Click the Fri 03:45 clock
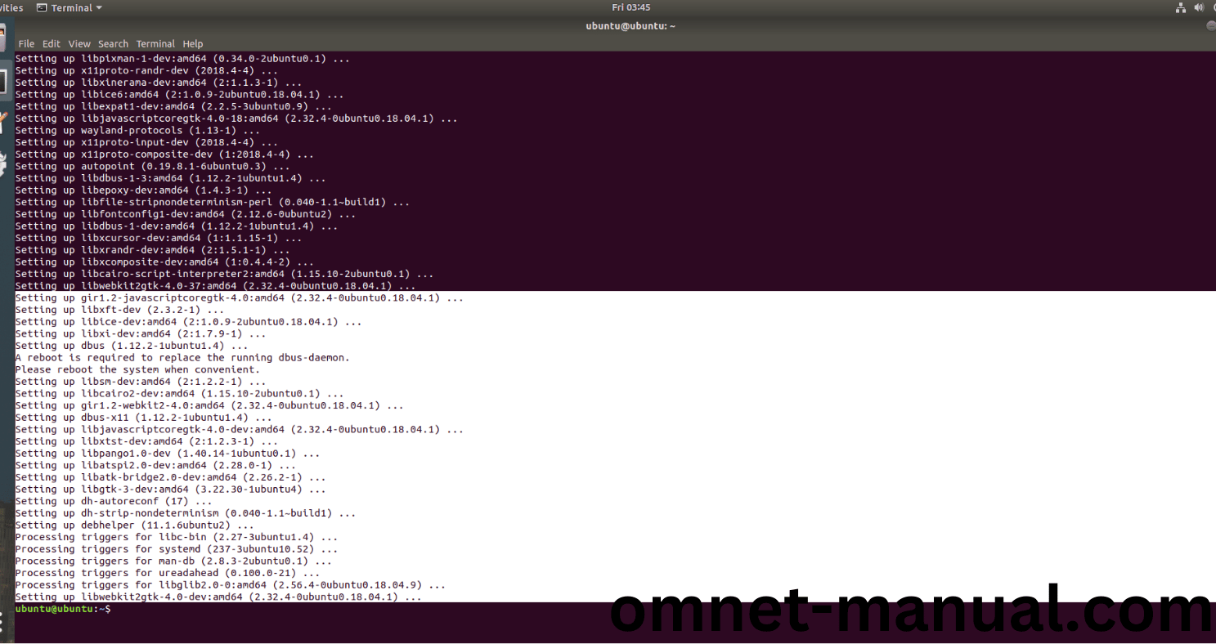 click(630, 7)
